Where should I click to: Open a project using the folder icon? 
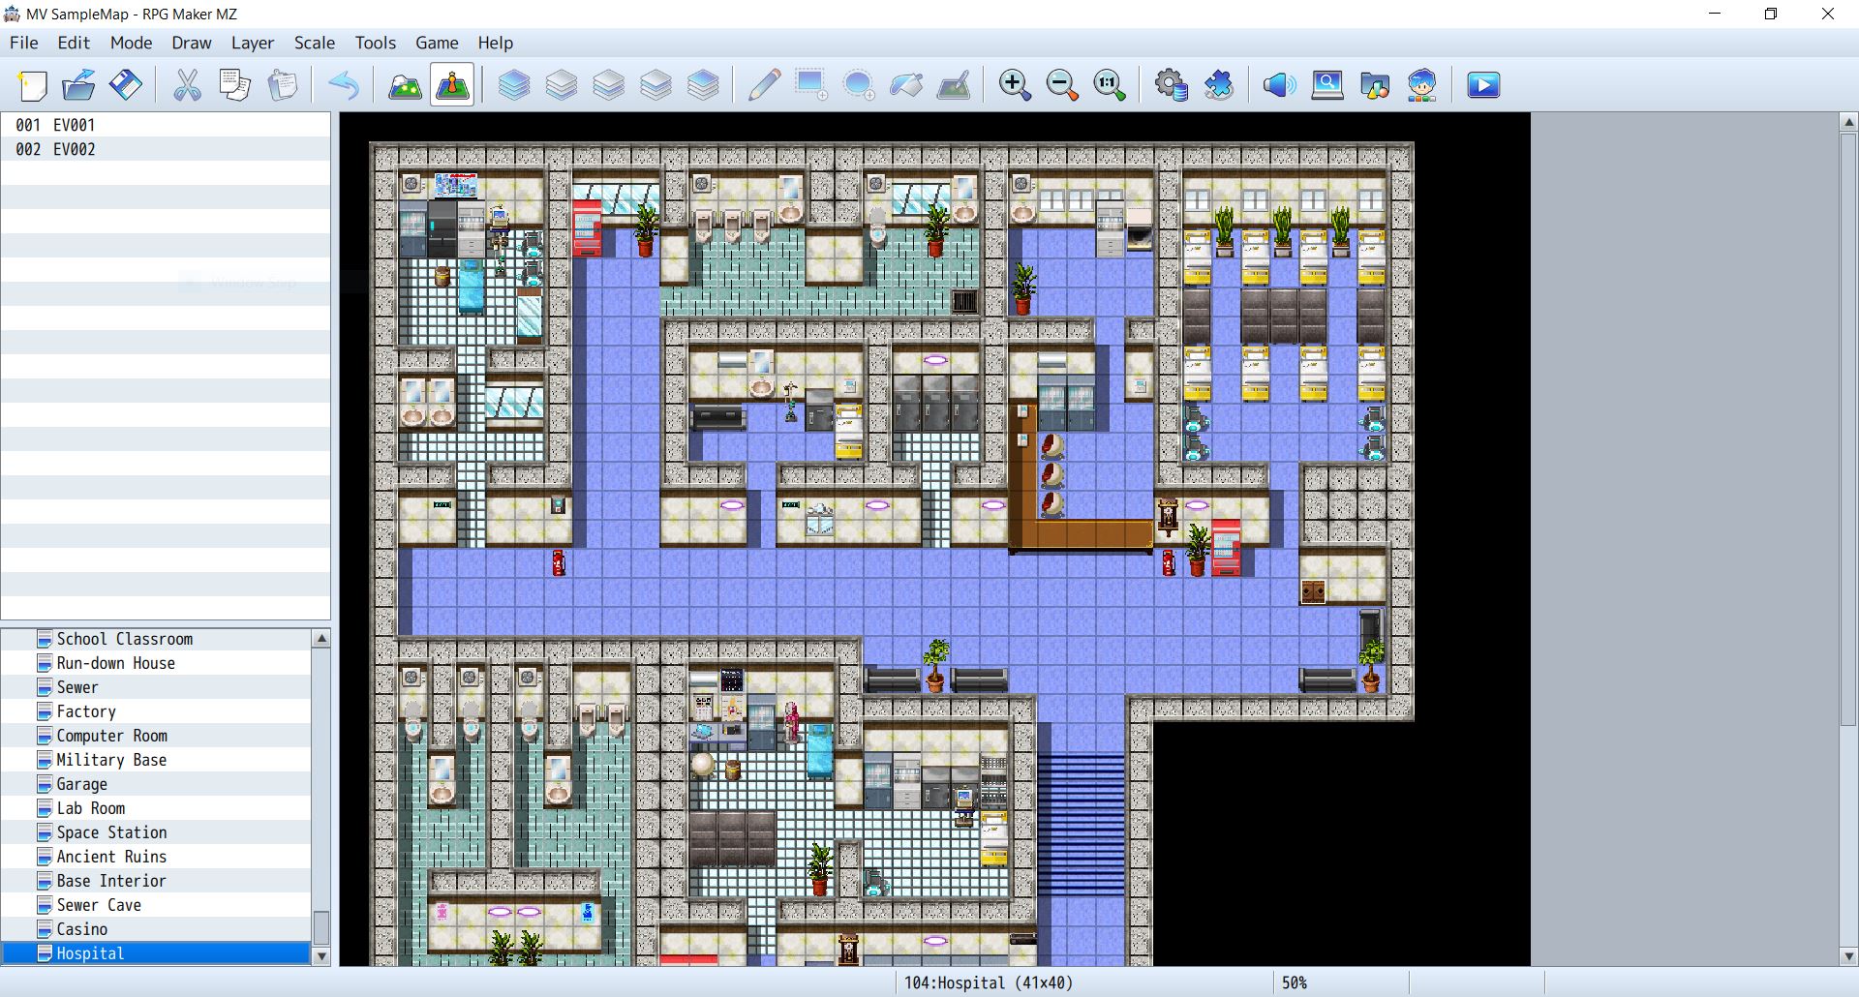point(78,85)
